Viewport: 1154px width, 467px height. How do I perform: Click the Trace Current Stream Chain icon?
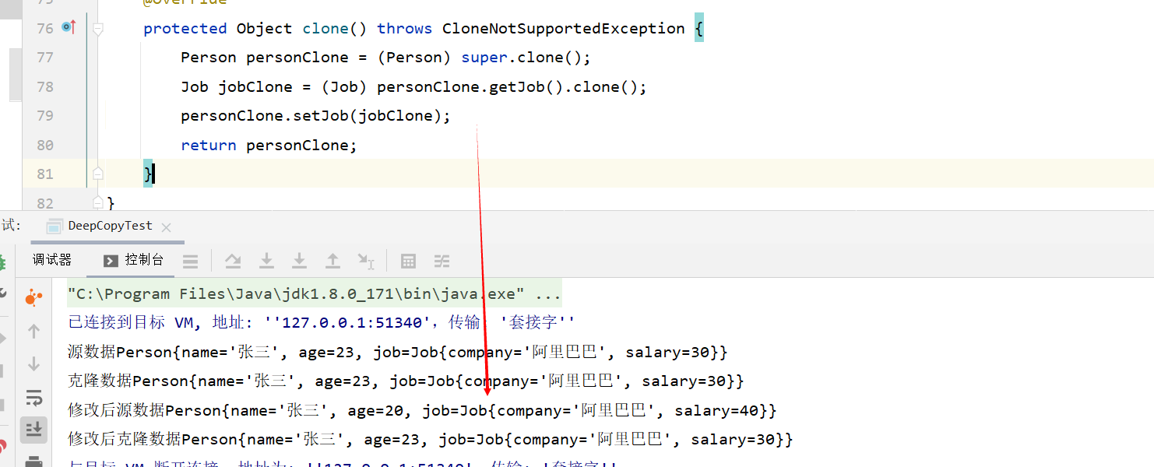point(442,262)
